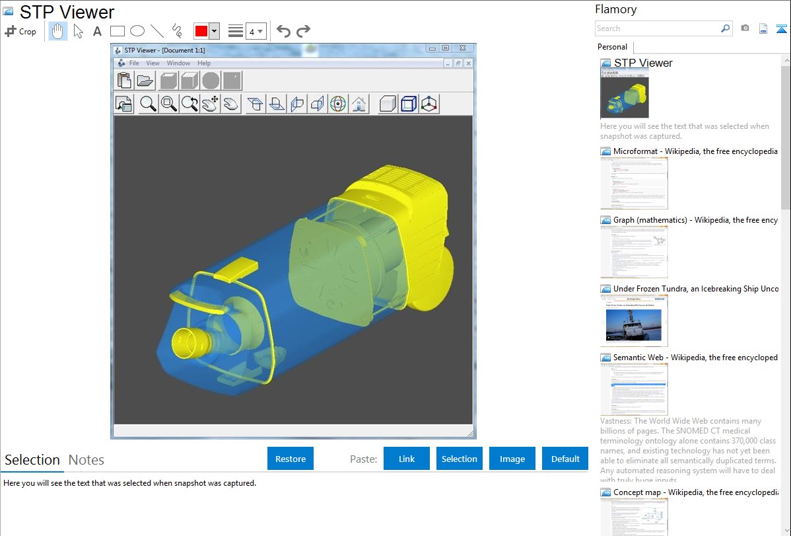Open the Personal tab in Flamory

click(x=612, y=47)
